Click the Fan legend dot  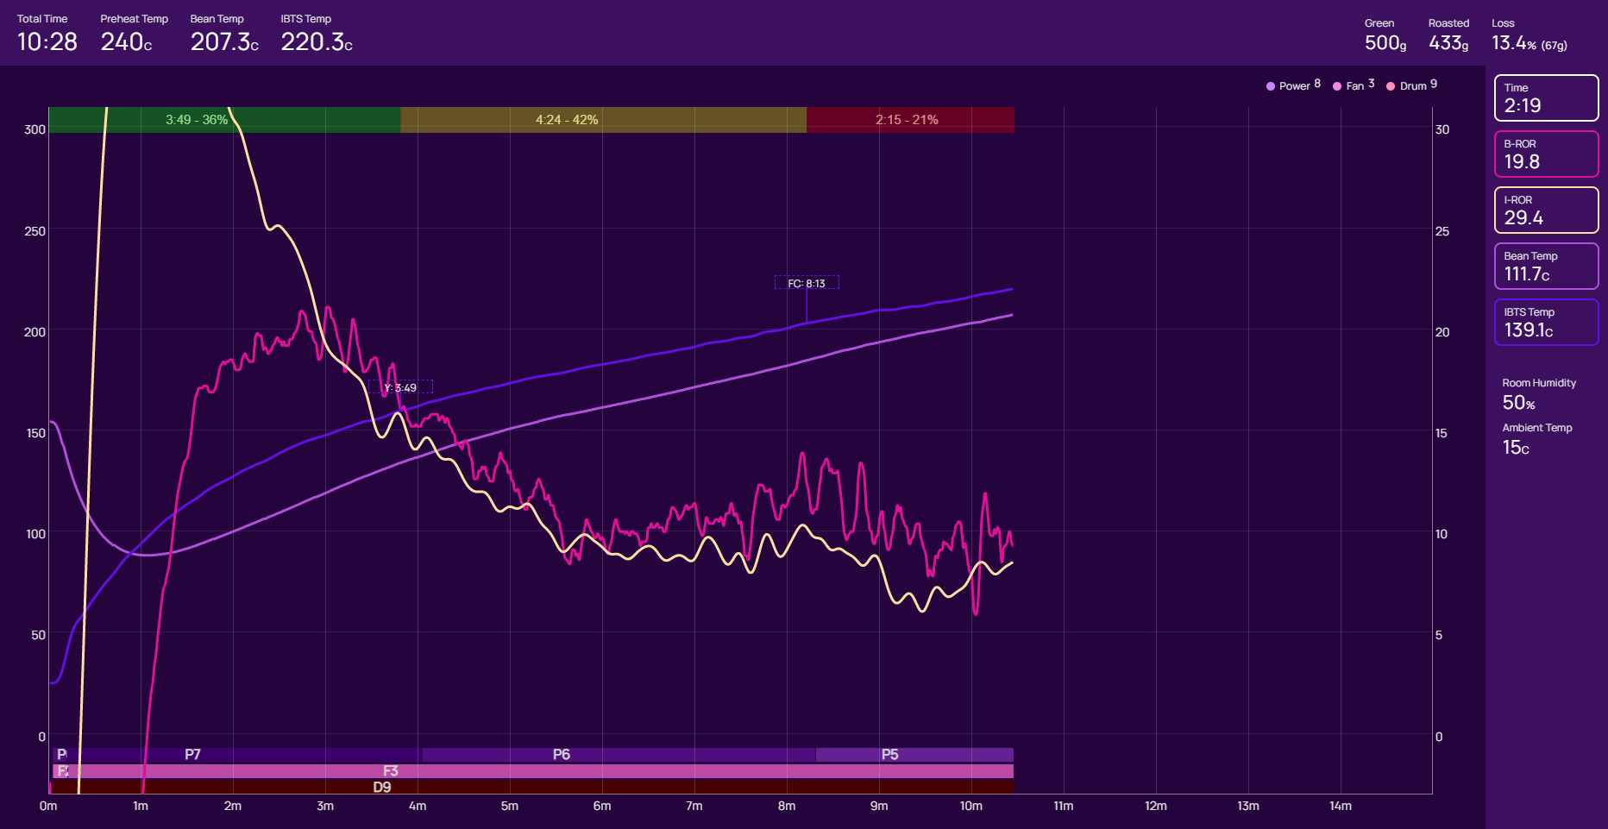coord(1337,86)
